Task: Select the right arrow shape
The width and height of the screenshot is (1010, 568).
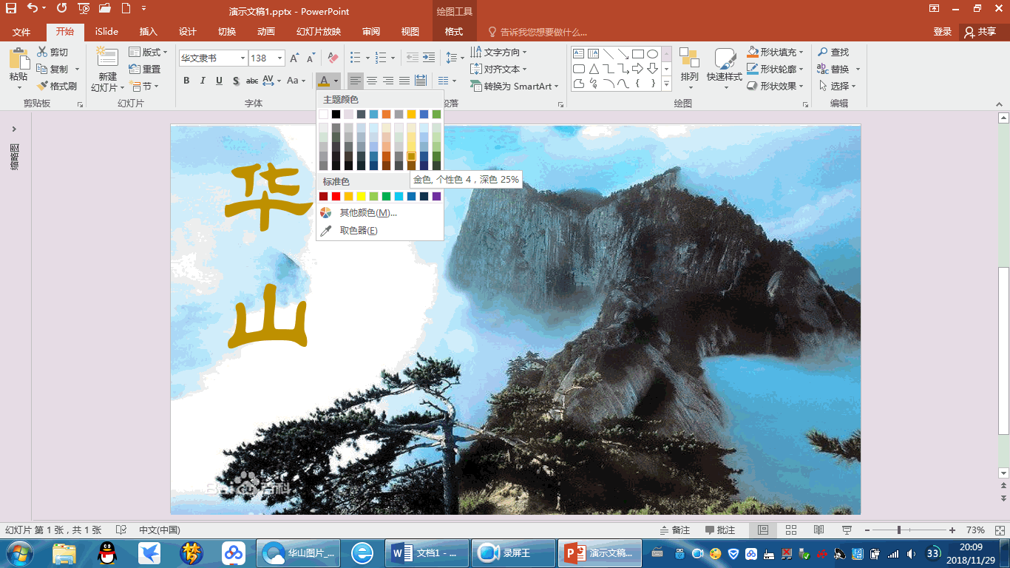Action: pyautogui.click(x=638, y=69)
